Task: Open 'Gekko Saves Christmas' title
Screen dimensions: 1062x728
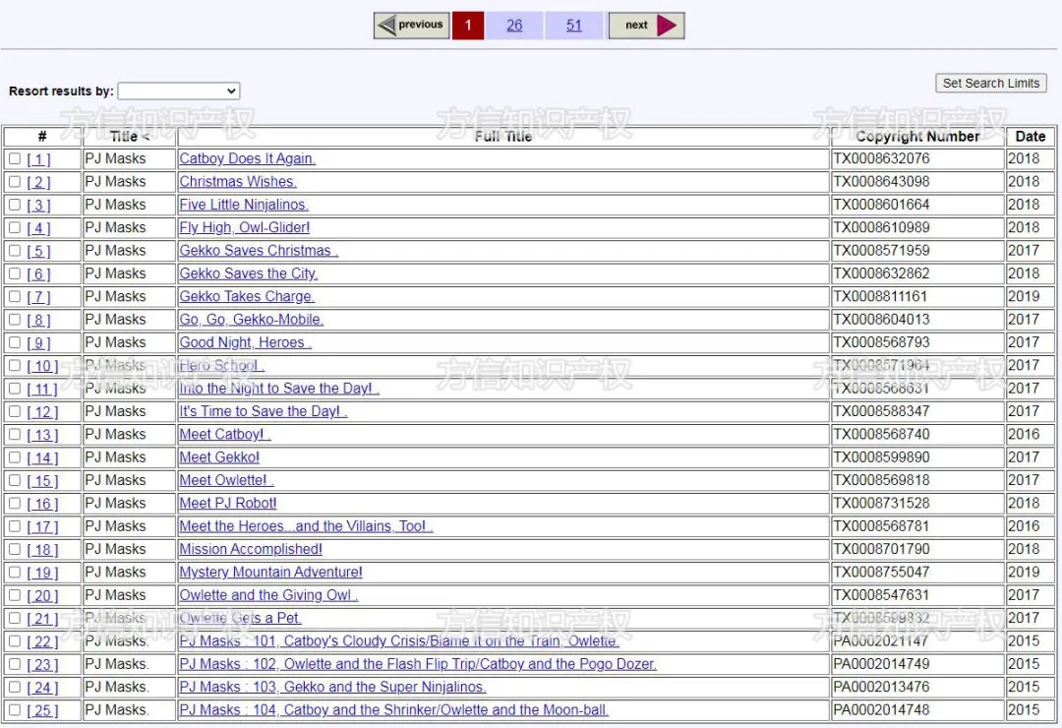Action: (x=259, y=251)
